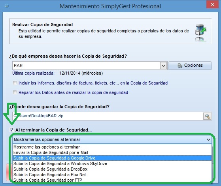Screen dimensions: 221x186
Task: Collapse the Mostrarme las opciones dropdown arrow
Action: pos(208,140)
